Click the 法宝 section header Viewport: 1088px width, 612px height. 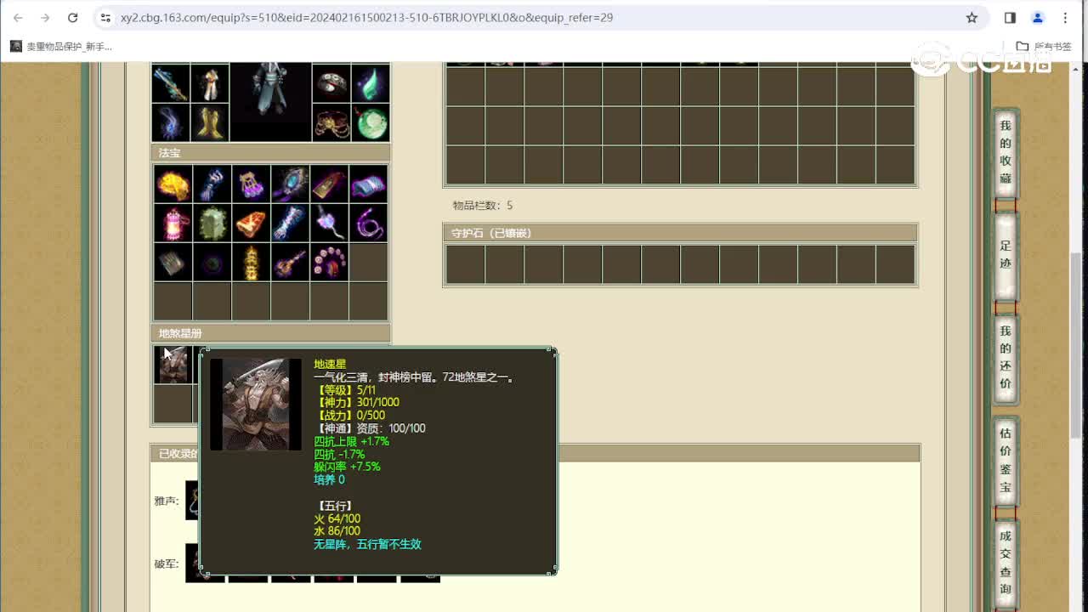[270, 153]
